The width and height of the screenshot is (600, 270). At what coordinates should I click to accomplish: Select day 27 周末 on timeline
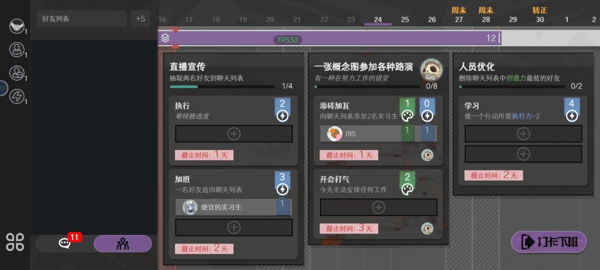pyautogui.click(x=459, y=16)
